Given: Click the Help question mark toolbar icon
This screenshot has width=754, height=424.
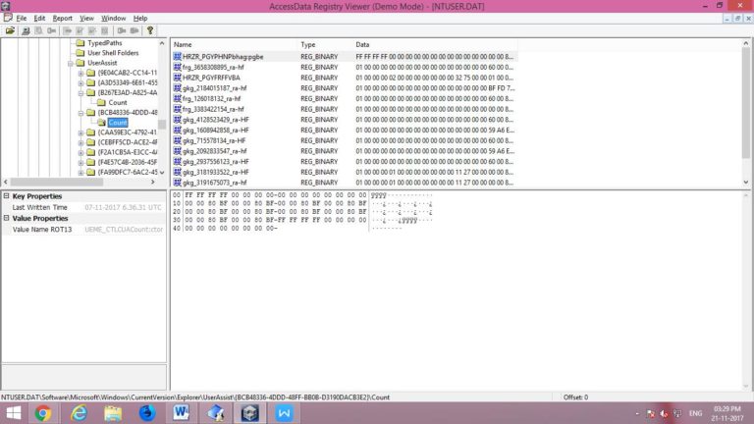Looking at the screenshot, I should click(x=150, y=30).
